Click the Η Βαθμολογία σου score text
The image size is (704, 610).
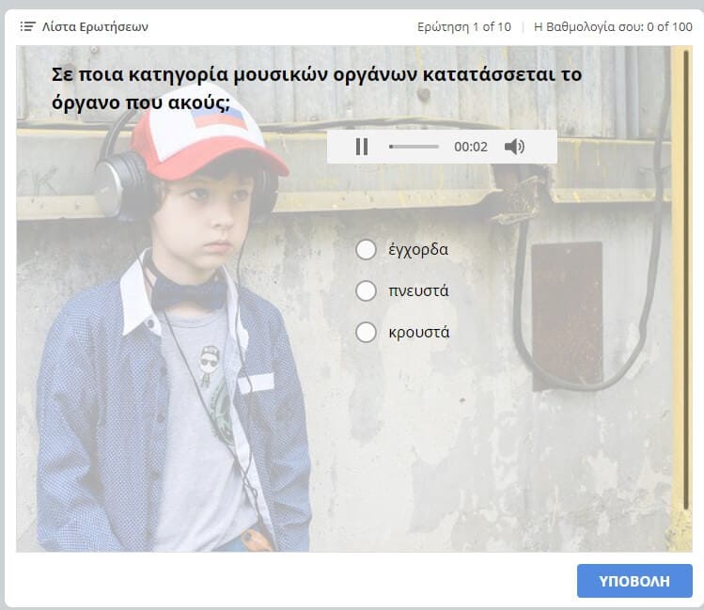[613, 26]
